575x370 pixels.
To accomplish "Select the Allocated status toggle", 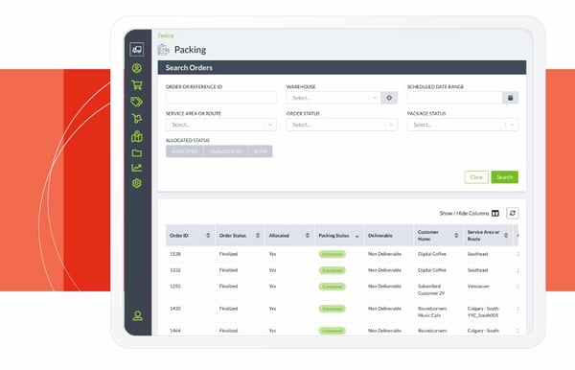I will [x=184, y=151].
